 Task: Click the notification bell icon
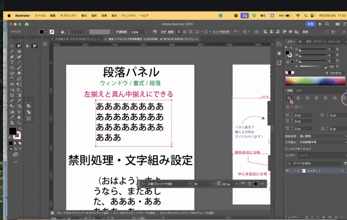pos(320,24)
